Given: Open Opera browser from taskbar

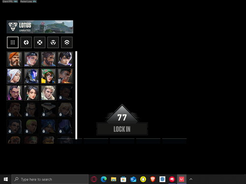Looking at the screenshot, I should [94, 179].
